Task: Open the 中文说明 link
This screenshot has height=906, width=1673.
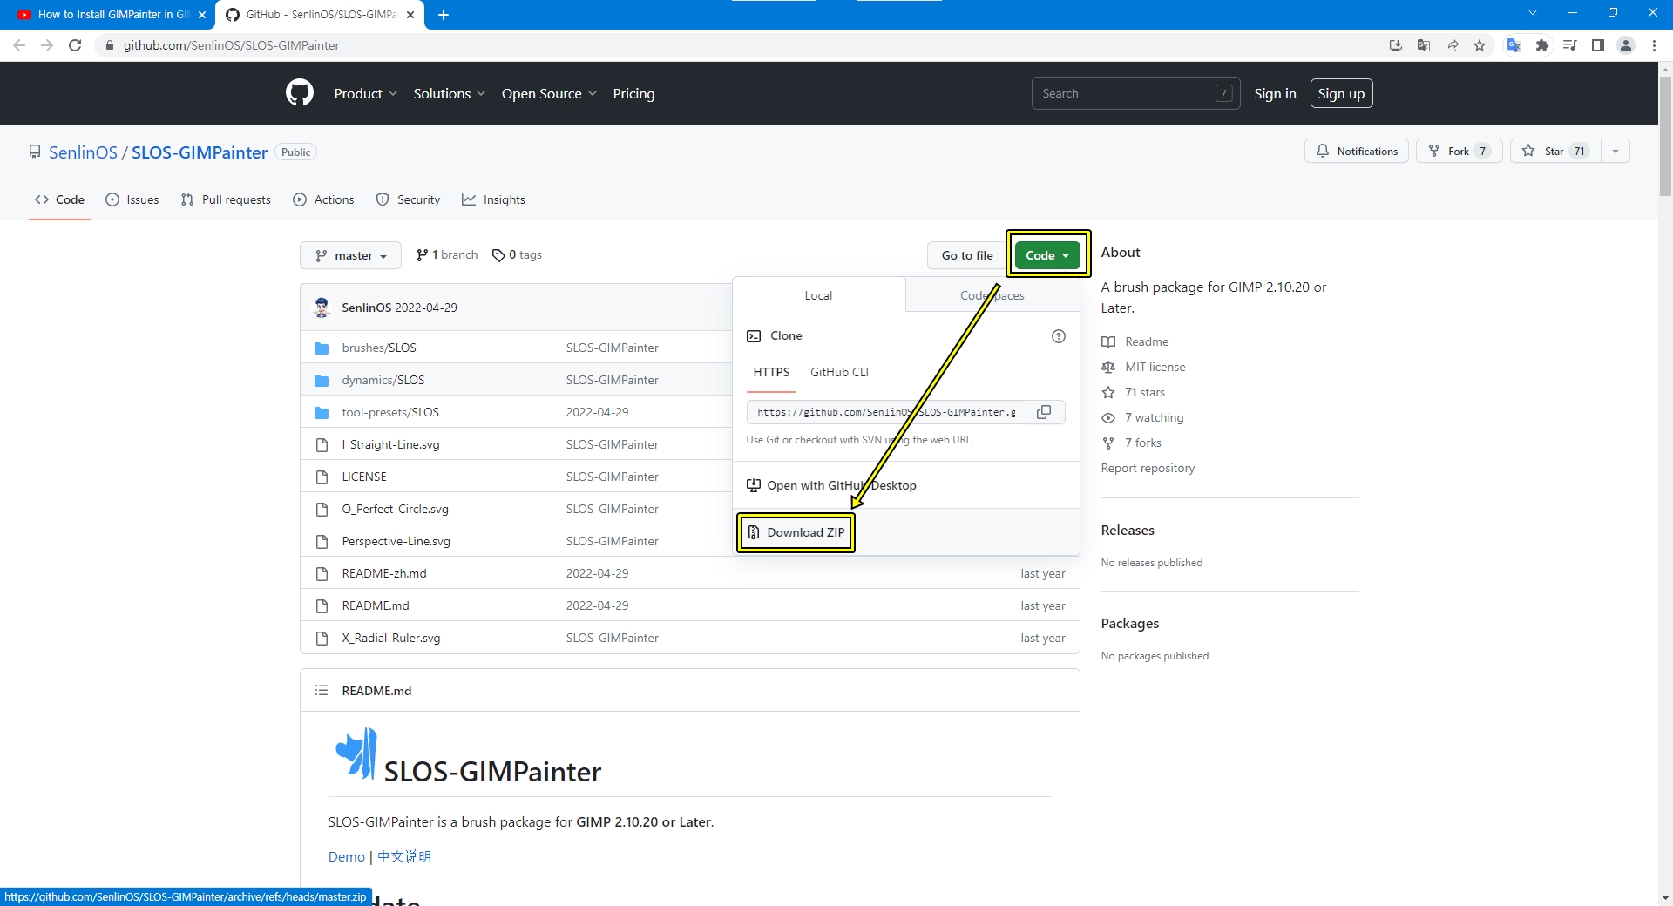Action: click(x=403, y=856)
